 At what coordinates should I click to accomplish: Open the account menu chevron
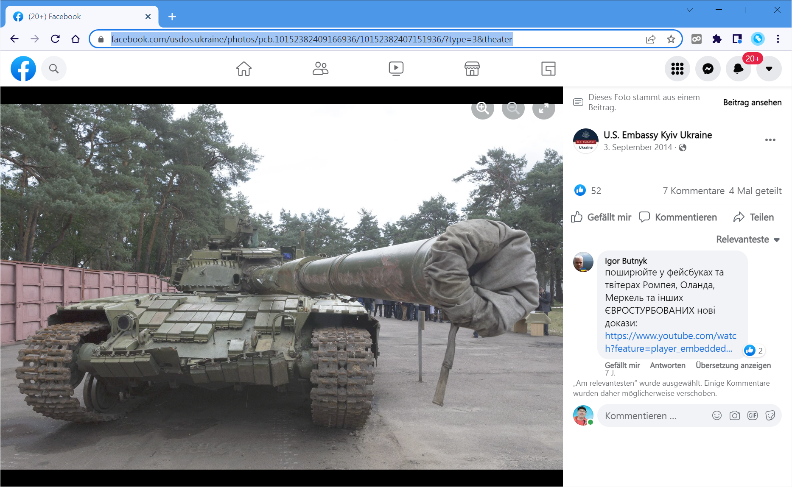pyautogui.click(x=769, y=69)
